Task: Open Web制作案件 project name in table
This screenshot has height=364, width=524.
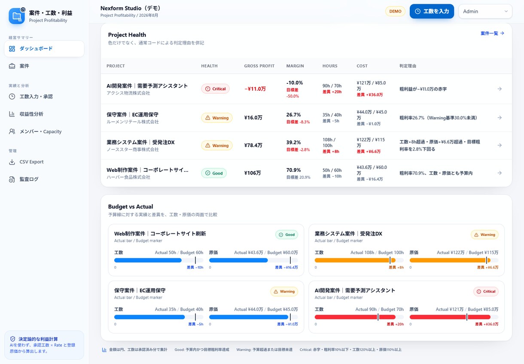Action: [x=147, y=170]
